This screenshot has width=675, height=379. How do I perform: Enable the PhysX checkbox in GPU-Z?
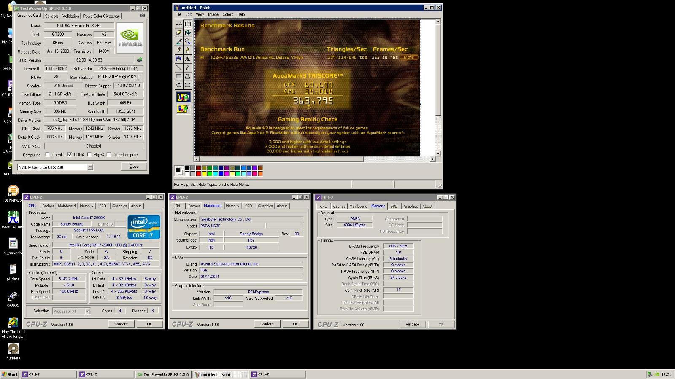click(x=89, y=155)
